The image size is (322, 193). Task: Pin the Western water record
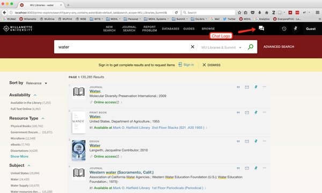coord(255,168)
